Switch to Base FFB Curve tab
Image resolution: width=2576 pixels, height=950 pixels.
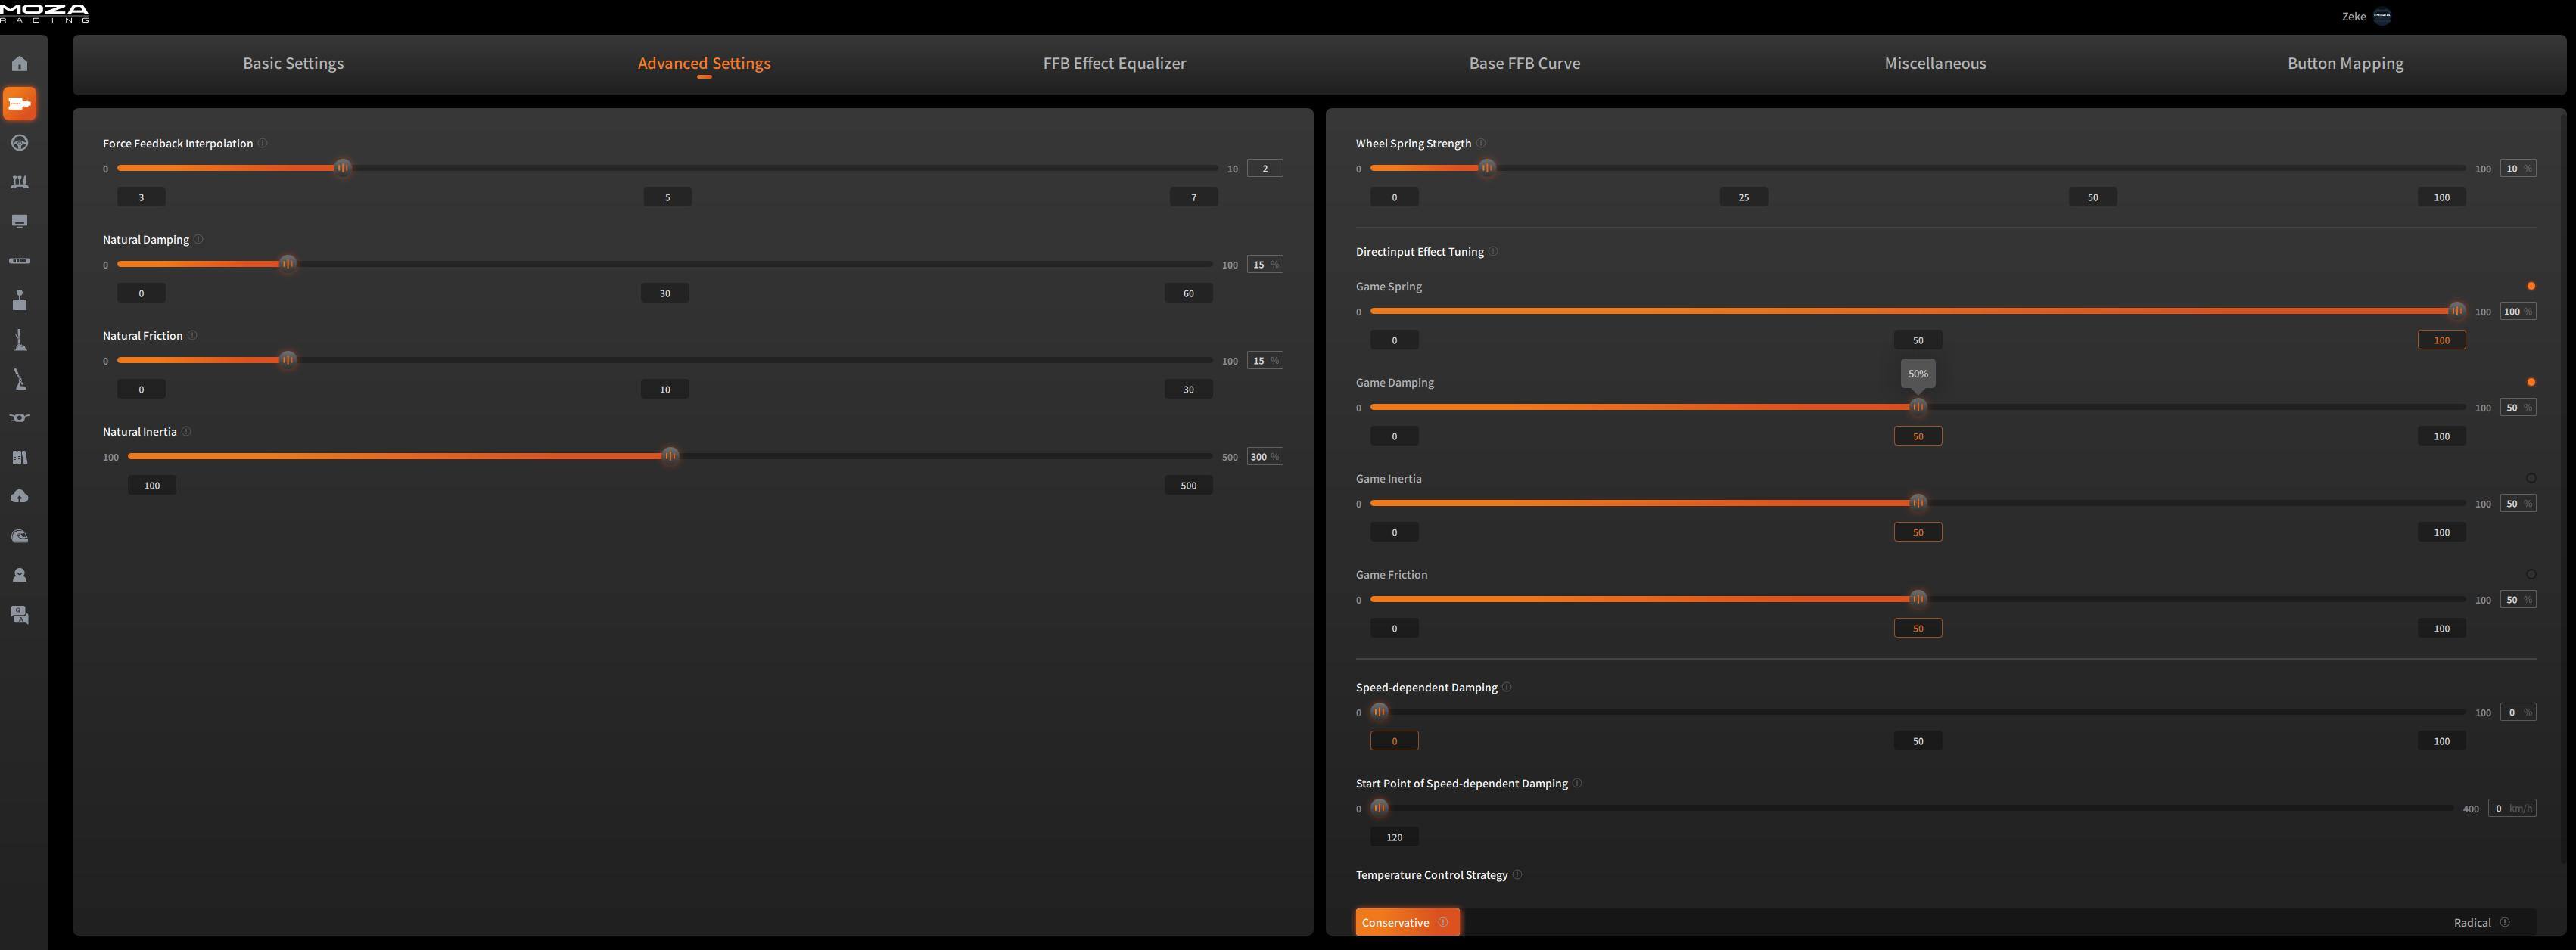coord(1524,63)
